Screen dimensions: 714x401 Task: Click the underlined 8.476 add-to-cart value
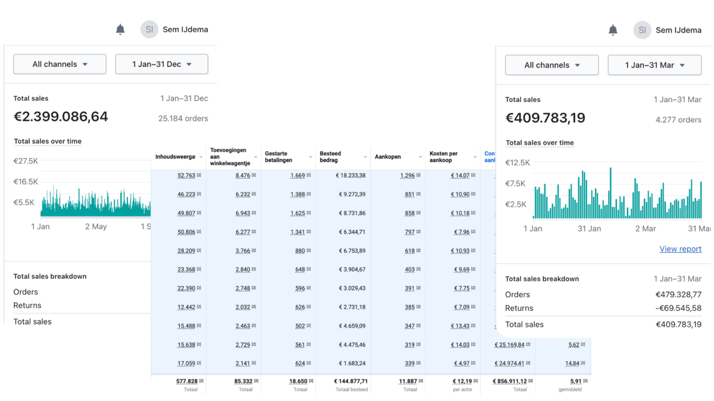point(243,175)
